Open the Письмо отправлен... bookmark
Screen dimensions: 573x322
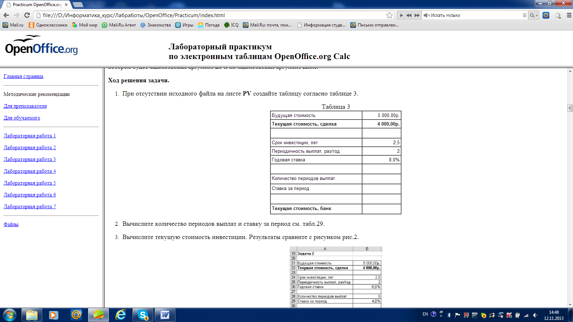[375, 25]
